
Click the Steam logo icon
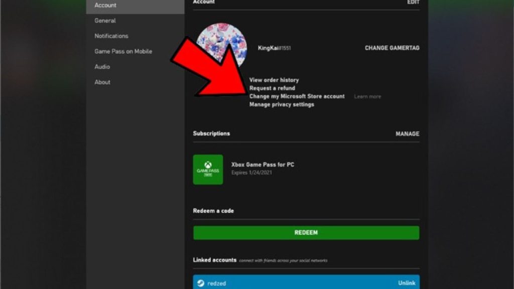201,283
